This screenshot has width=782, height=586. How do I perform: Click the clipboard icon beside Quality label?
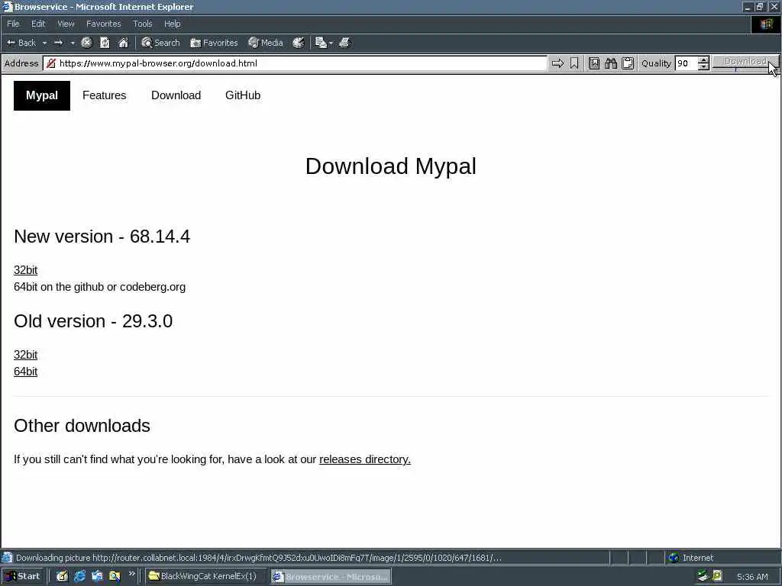point(628,63)
